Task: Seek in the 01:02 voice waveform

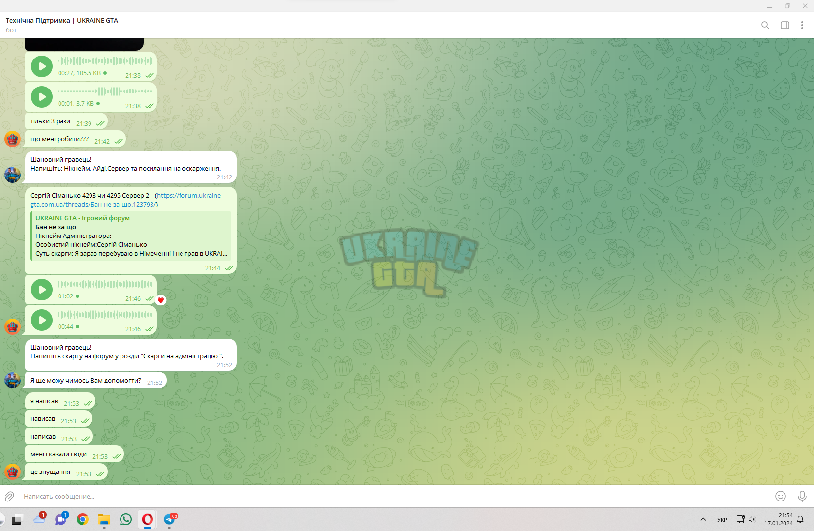Action: click(105, 284)
